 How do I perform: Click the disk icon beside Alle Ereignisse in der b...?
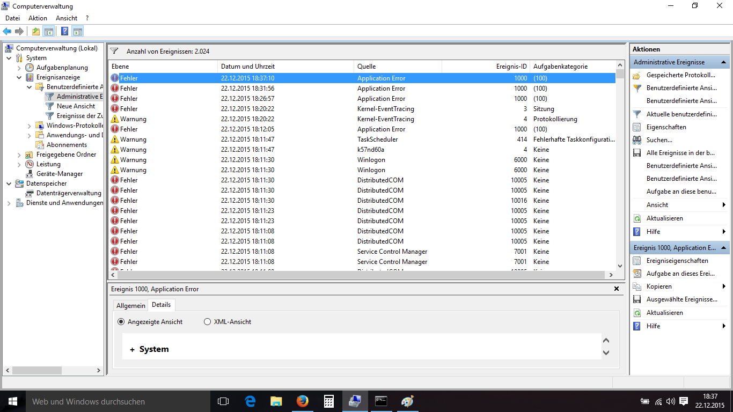tap(637, 153)
